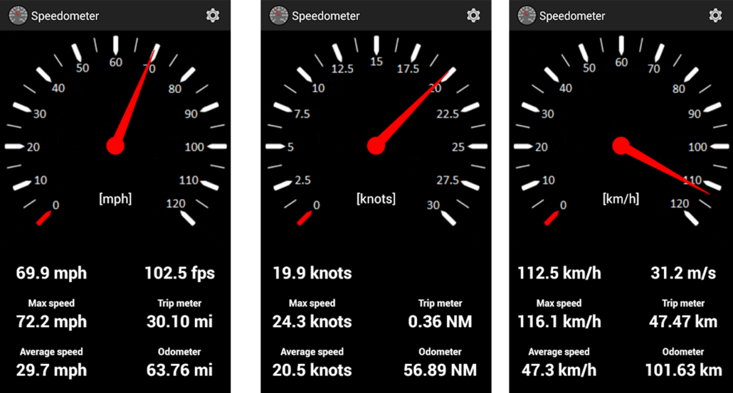Click the Trip meter label in mph screen
The image size is (733, 393).
[179, 303]
